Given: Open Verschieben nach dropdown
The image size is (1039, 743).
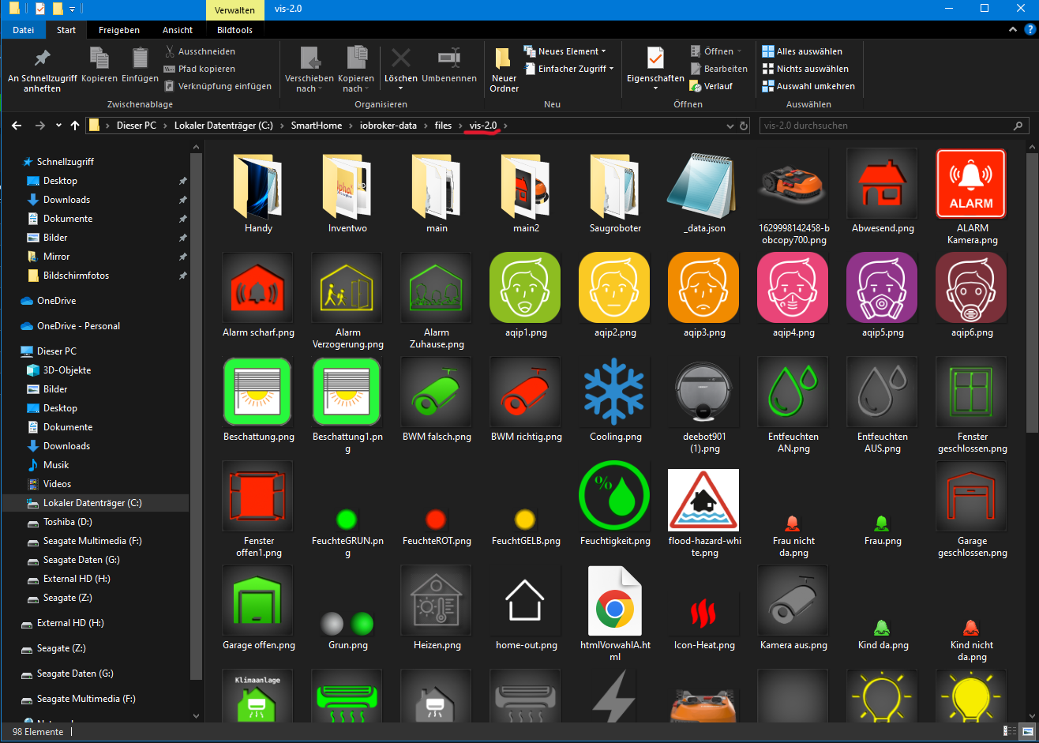Looking at the screenshot, I should (x=309, y=69).
